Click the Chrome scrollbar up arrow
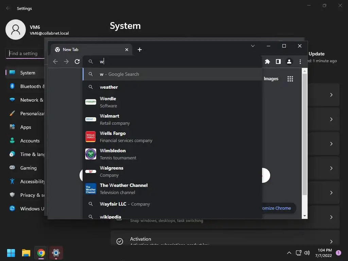 pos(304,71)
